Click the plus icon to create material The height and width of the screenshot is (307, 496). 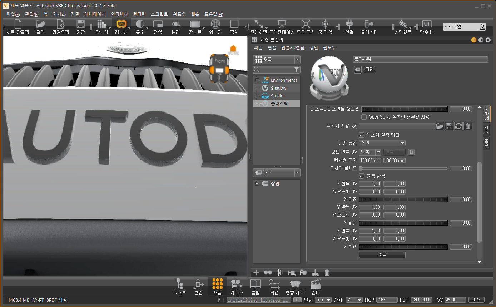(x=256, y=273)
